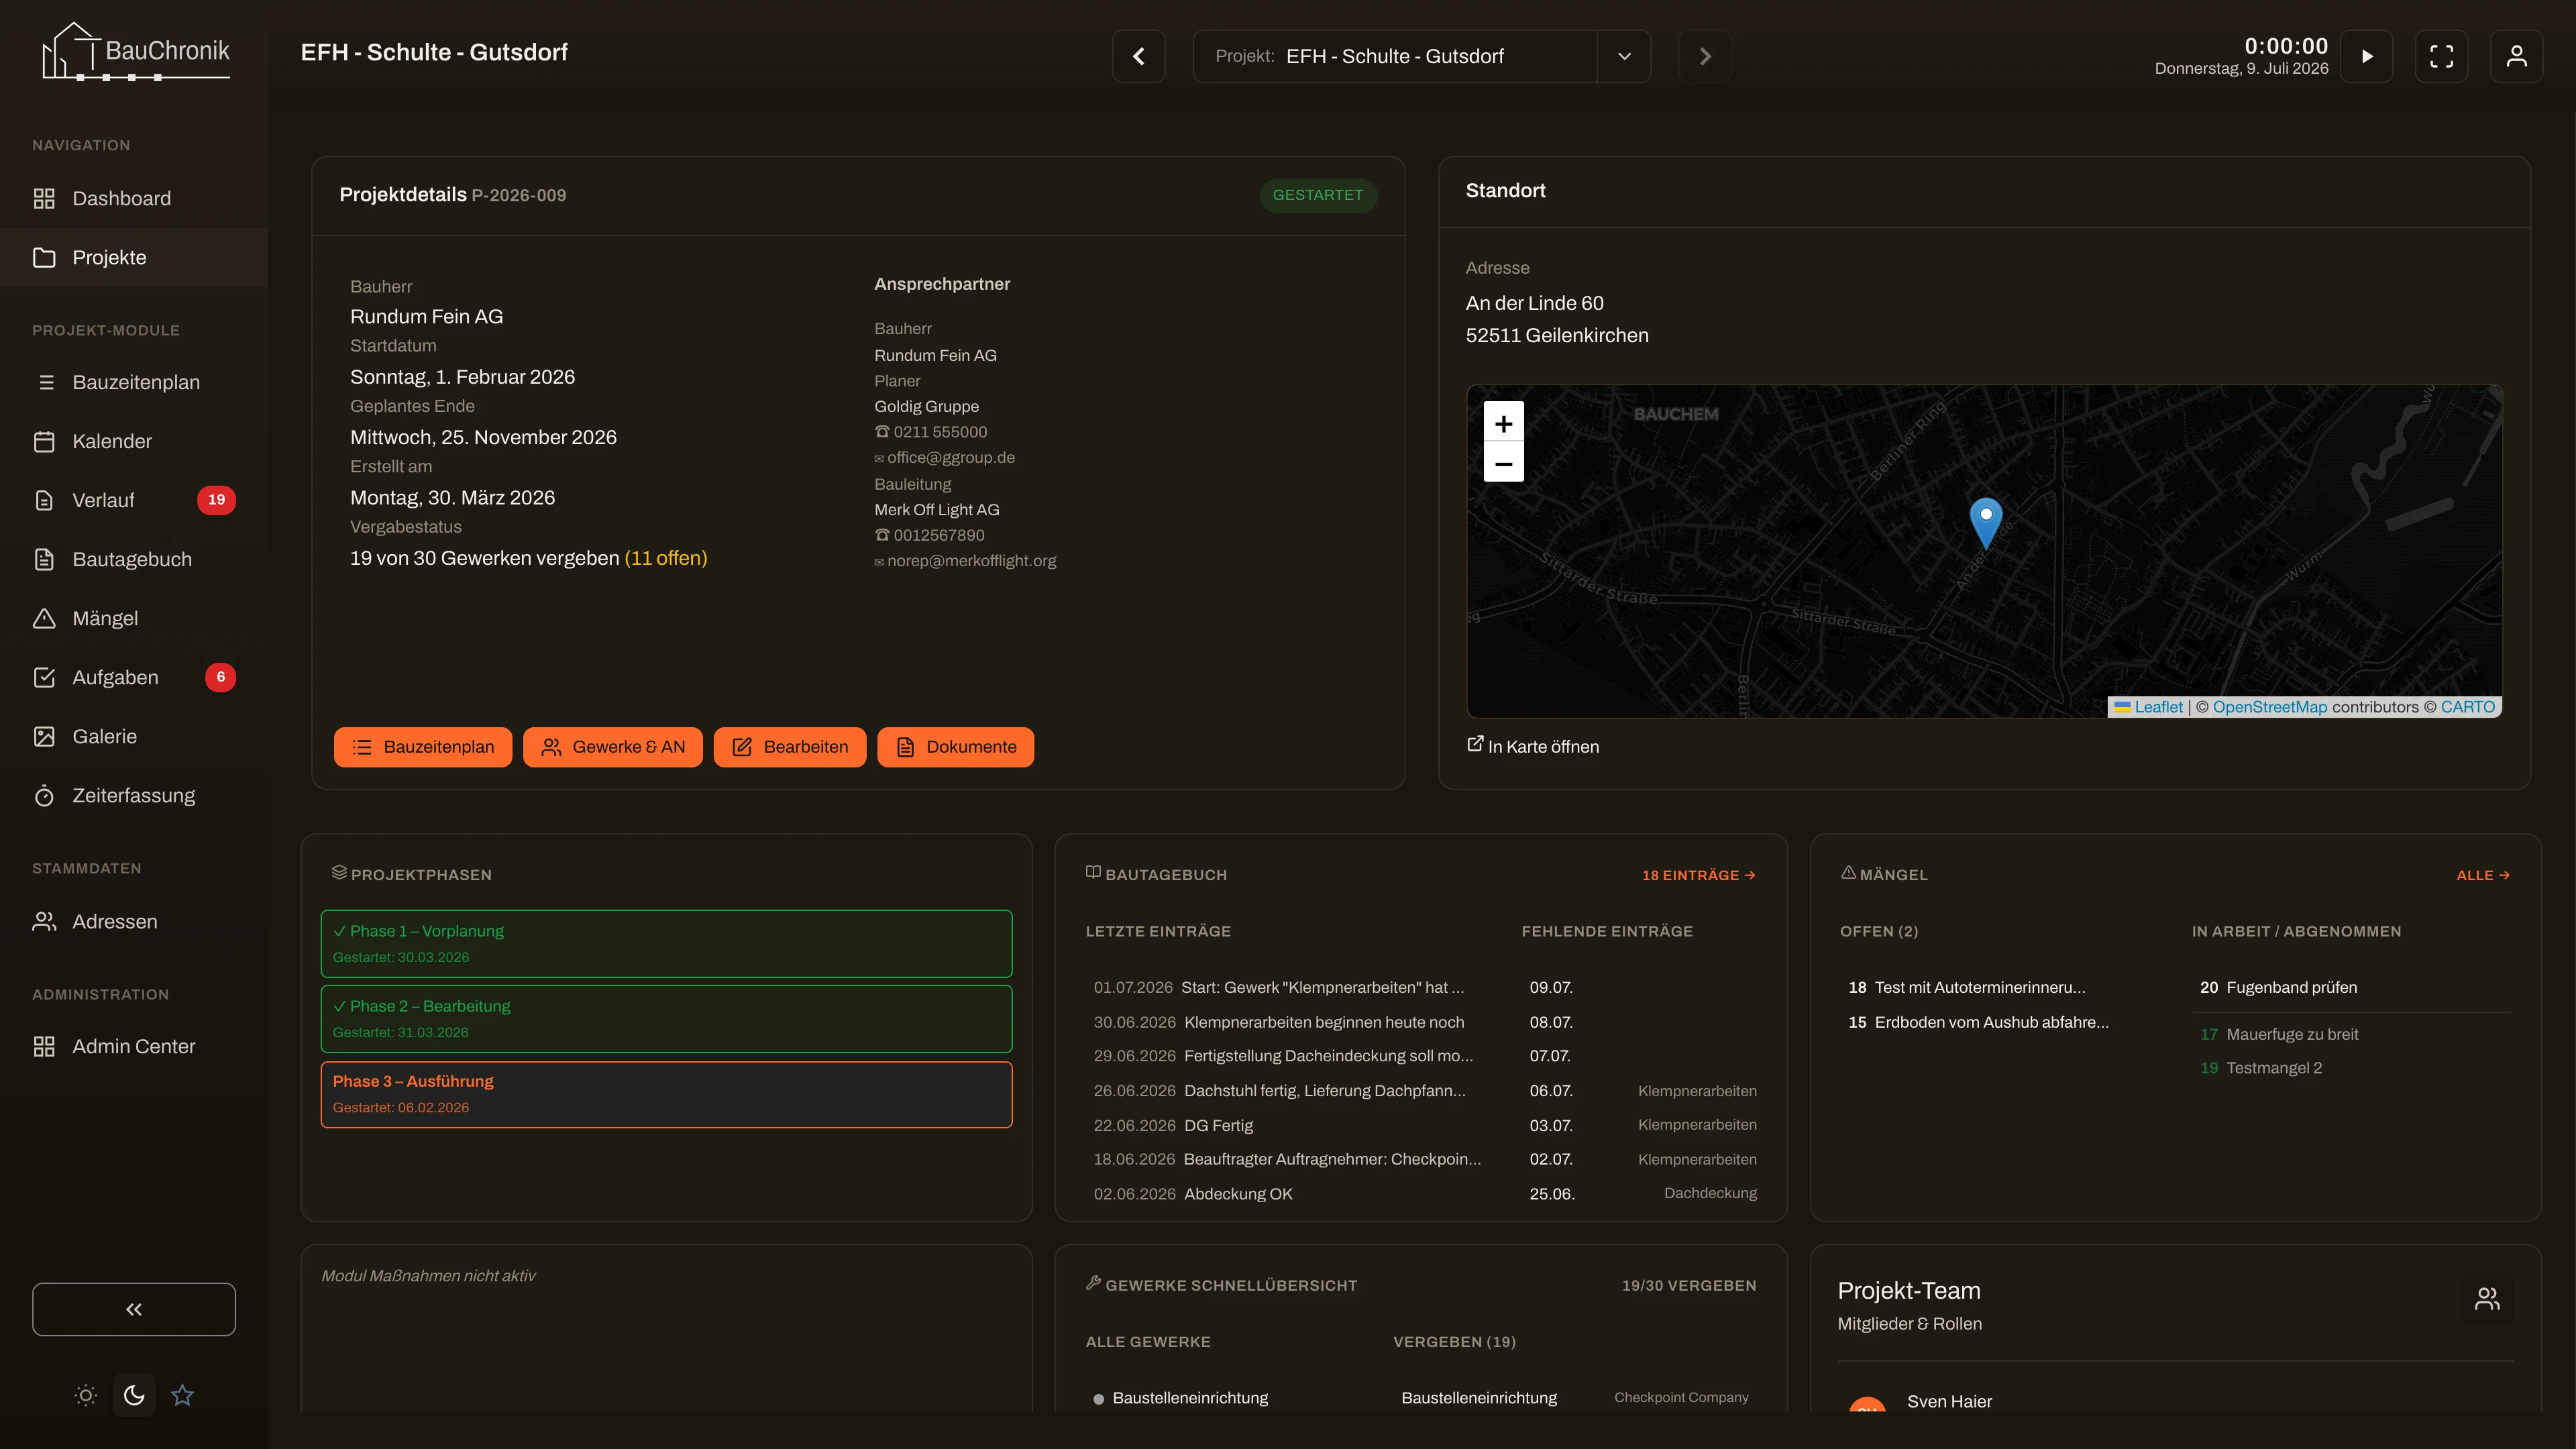Click the GESTARTET status badge
2576x1449 pixels.
tap(1318, 195)
